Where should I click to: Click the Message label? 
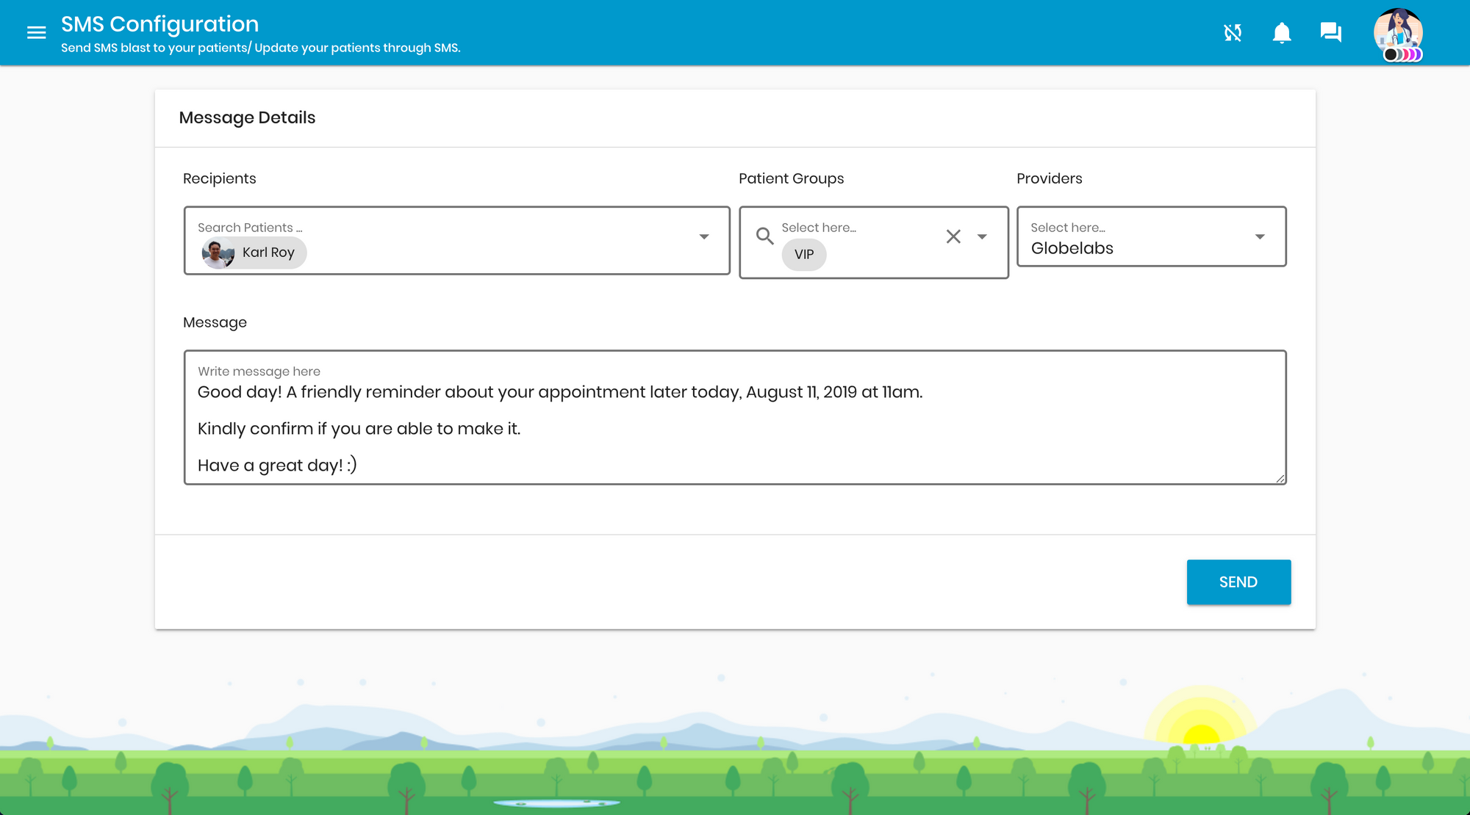click(x=215, y=322)
